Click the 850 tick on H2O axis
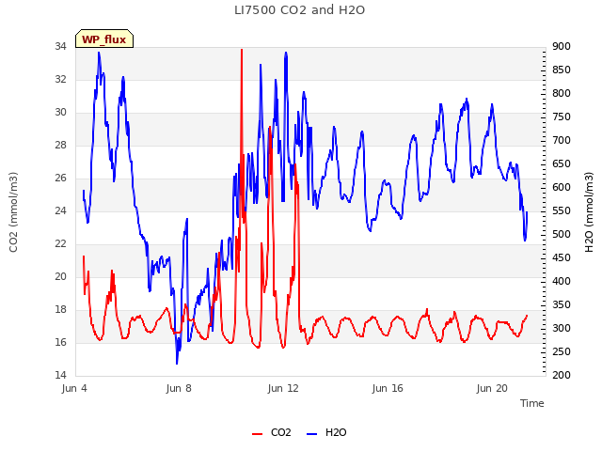This screenshot has width=602, height=451. coord(562,70)
